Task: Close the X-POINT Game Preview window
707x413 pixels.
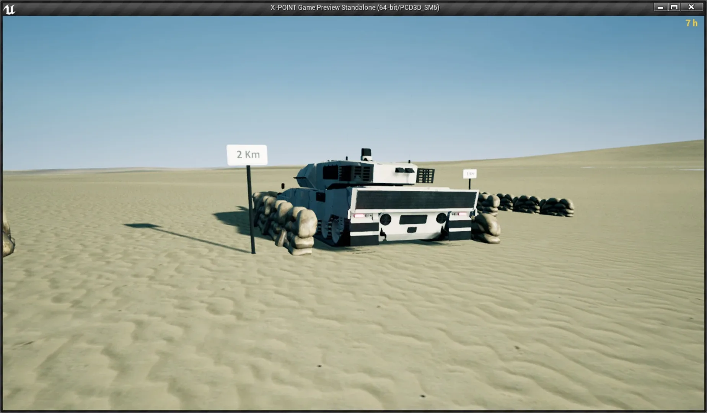Action: point(691,7)
